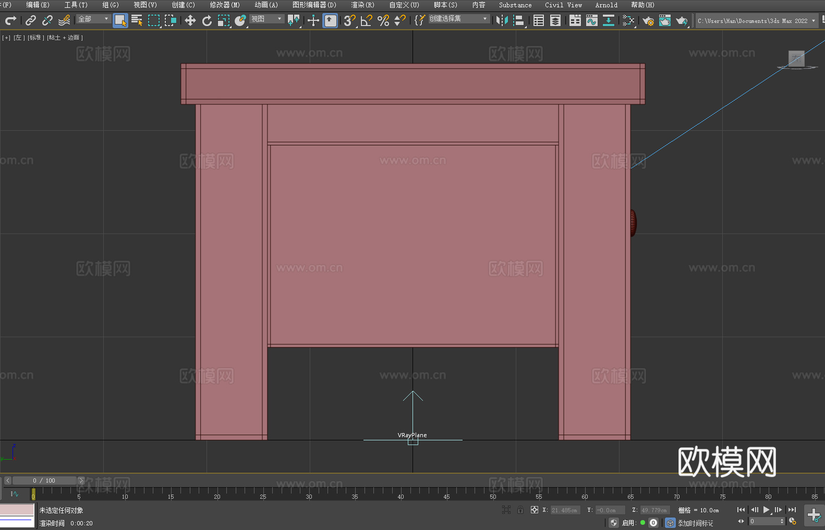Open the Arnold menu

pyautogui.click(x=606, y=5)
